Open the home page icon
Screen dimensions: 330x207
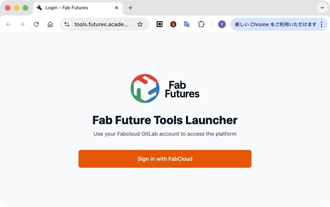pos(50,24)
